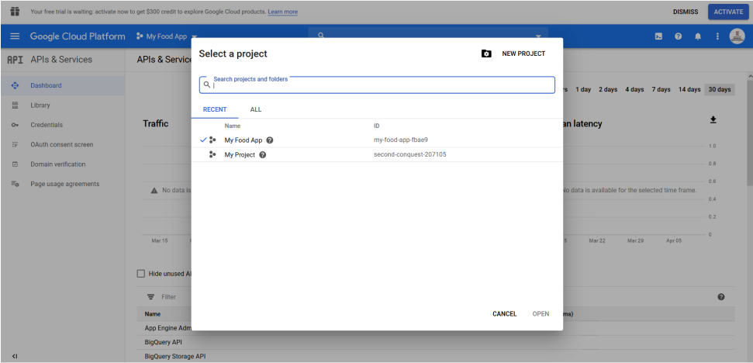Click OPEN in the dialog
The image size is (753, 363).
[541, 313]
